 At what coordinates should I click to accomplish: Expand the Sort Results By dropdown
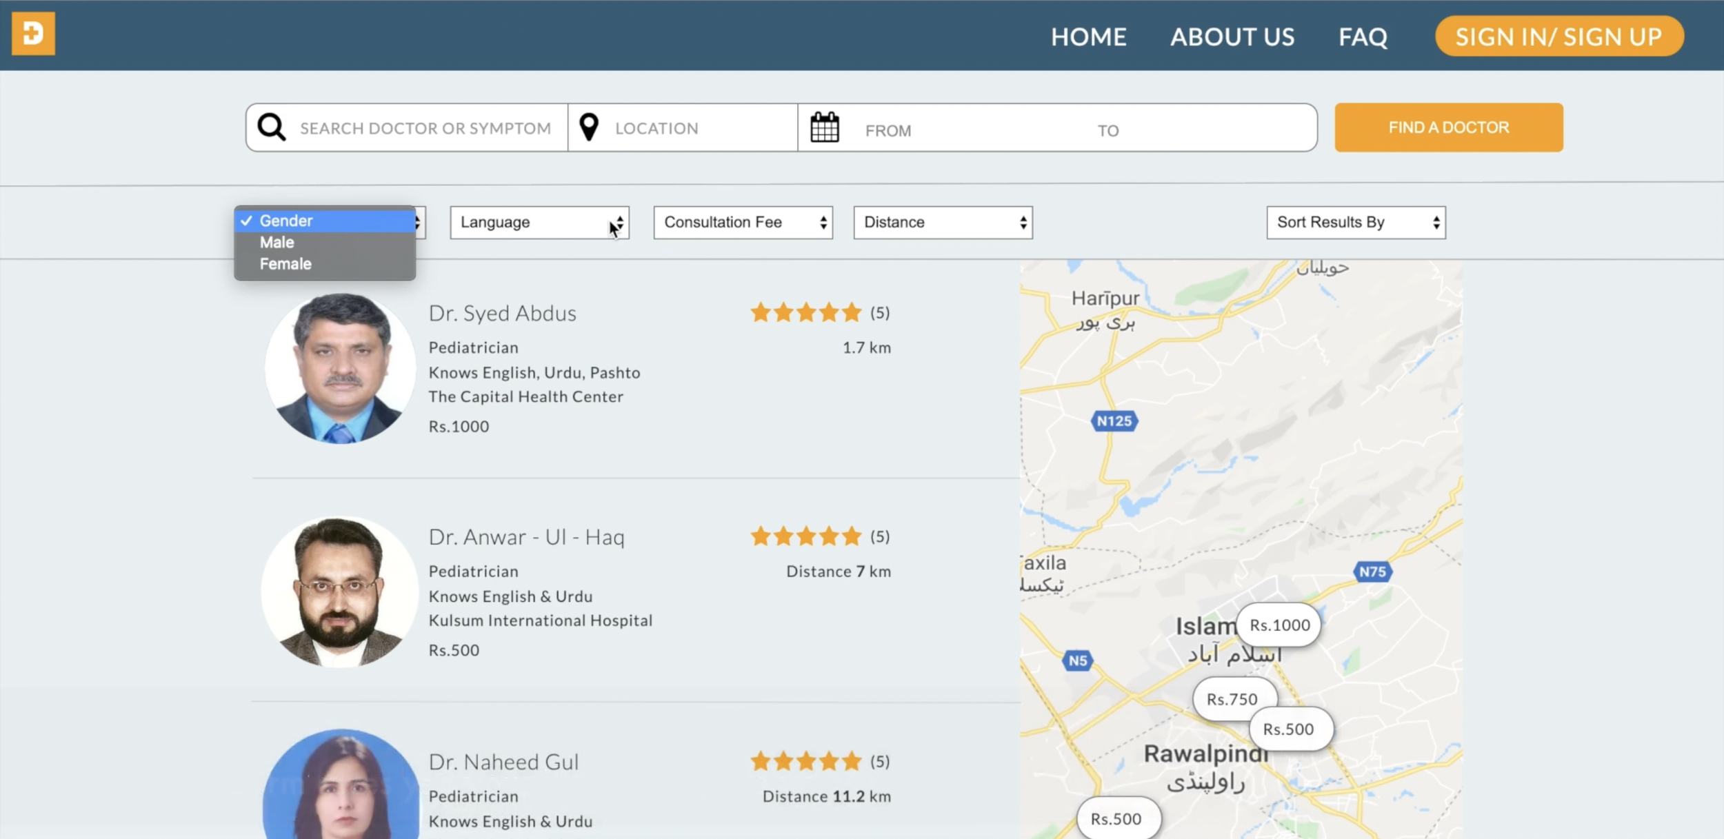click(x=1355, y=222)
